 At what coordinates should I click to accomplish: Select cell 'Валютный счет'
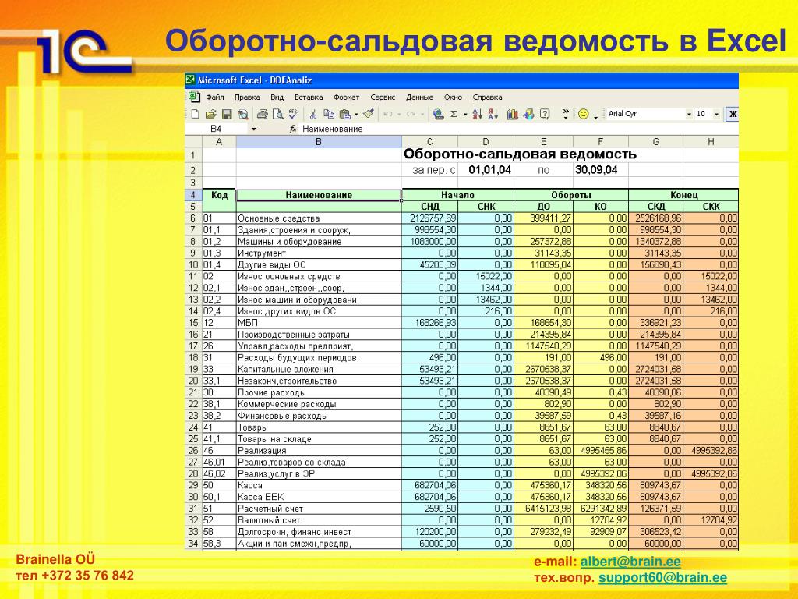pyautogui.click(x=319, y=520)
